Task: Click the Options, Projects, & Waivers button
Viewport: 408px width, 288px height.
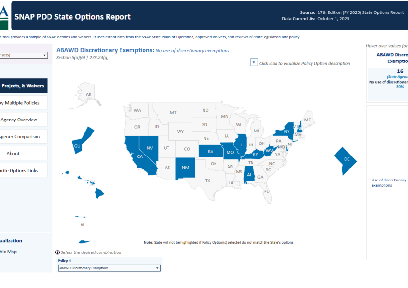Action: tap(22, 86)
